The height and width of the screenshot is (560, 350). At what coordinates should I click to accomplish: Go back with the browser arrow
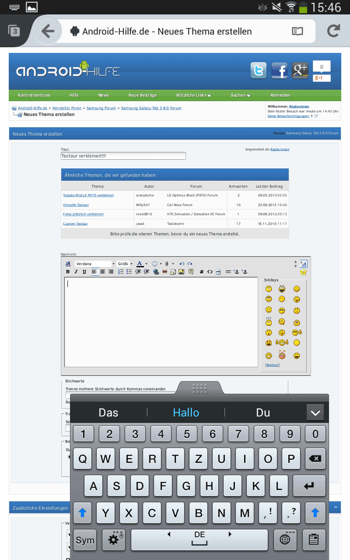pyautogui.click(x=48, y=31)
